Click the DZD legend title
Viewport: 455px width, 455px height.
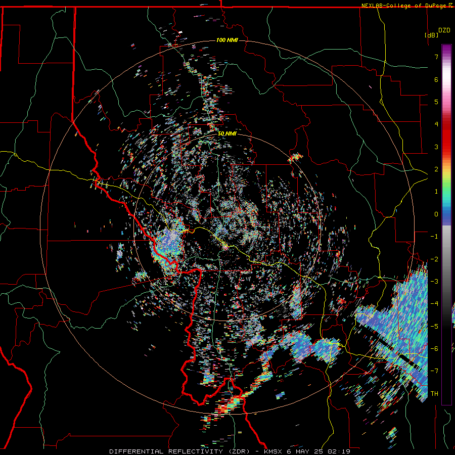tap(444, 30)
